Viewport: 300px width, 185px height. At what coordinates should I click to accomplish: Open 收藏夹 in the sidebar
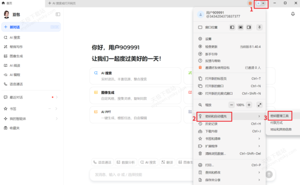(31, 128)
